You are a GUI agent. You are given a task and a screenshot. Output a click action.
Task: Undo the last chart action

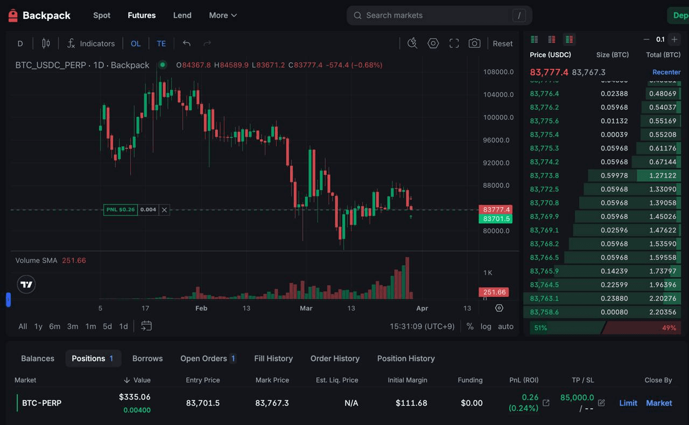click(x=186, y=44)
